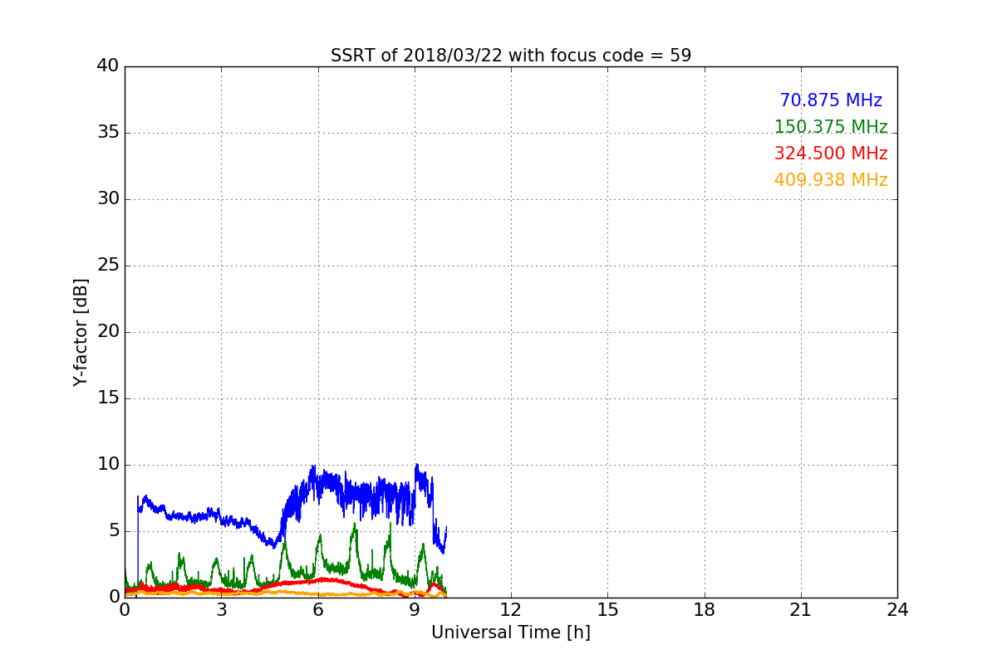Click y-axis tick label 10
The width and height of the screenshot is (997, 664).
pos(108,465)
